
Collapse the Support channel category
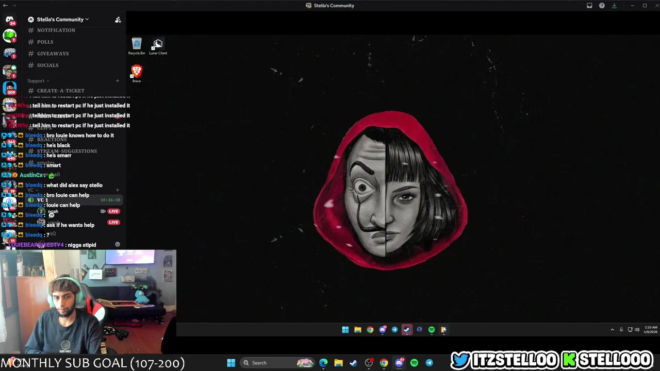[x=38, y=81]
